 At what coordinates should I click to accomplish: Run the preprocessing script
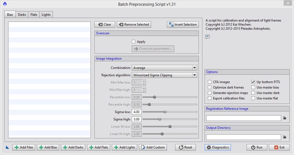tap(257, 147)
